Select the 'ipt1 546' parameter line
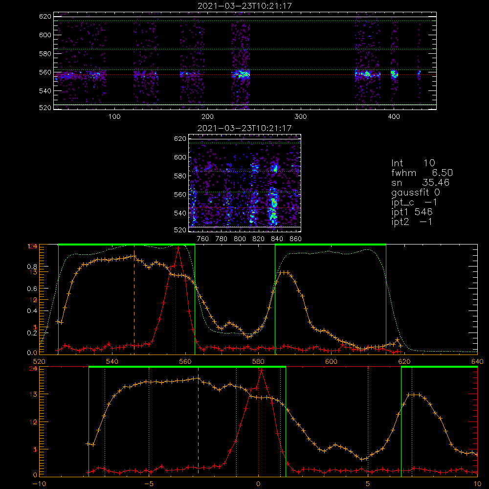489x489 pixels. pyautogui.click(x=412, y=212)
